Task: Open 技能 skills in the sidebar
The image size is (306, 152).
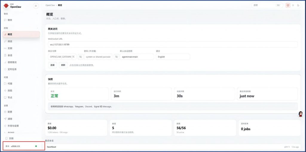Action: click(10, 90)
